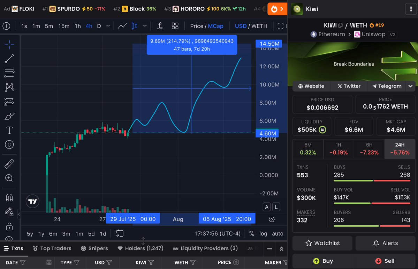Open the indicators fx menu
This screenshot has height=269, width=418.
160,26
